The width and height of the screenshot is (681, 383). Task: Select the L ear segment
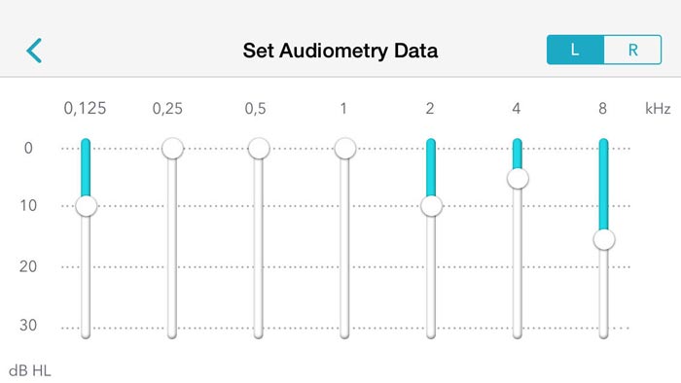pyautogui.click(x=575, y=50)
